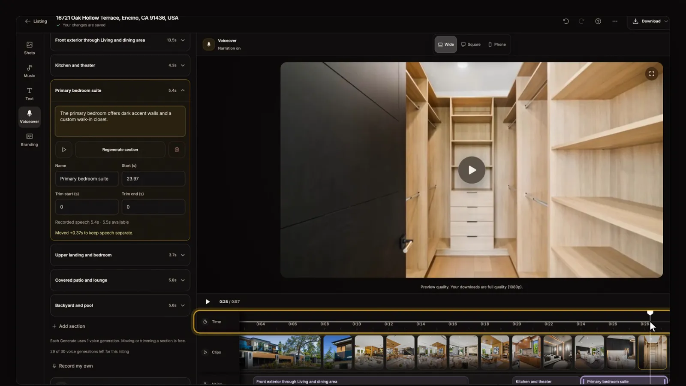Click the Trim end (s) field
The width and height of the screenshot is (686, 386).
tap(153, 207)
